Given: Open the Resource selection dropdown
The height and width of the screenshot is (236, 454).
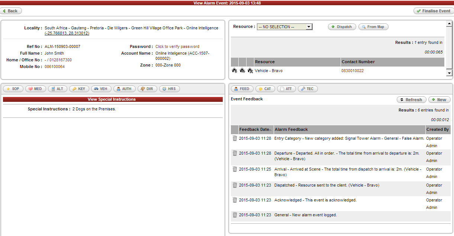Looking at the screenshot, I should coord(284,27).
